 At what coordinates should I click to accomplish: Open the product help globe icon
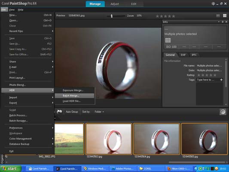click(x=213, y=3)
